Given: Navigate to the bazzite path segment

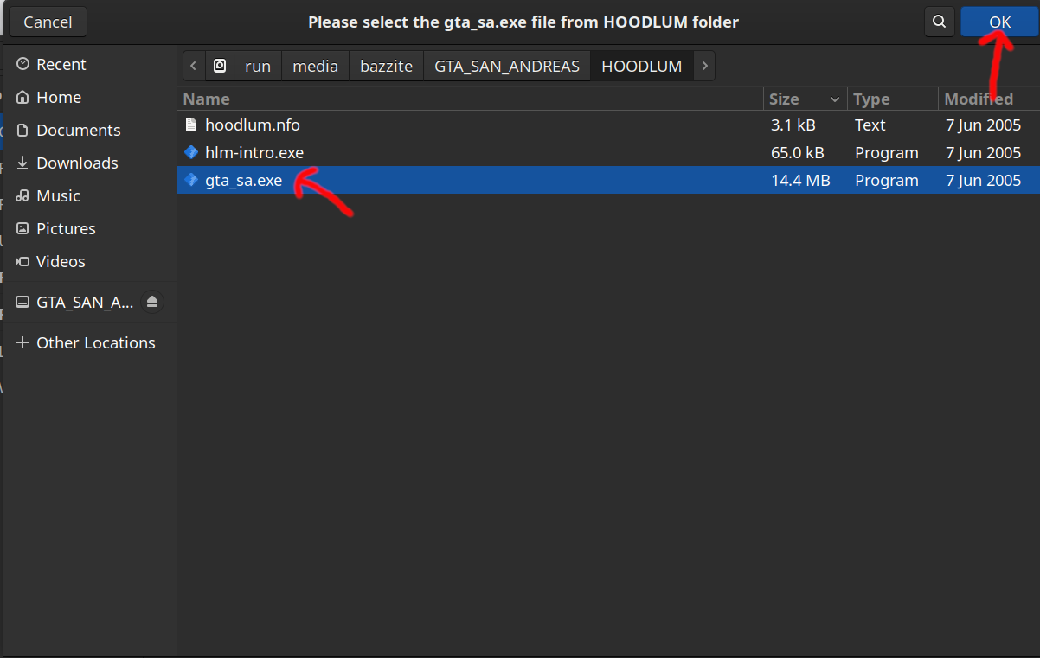Looking at the screenshot, I should tap(387, 66).
